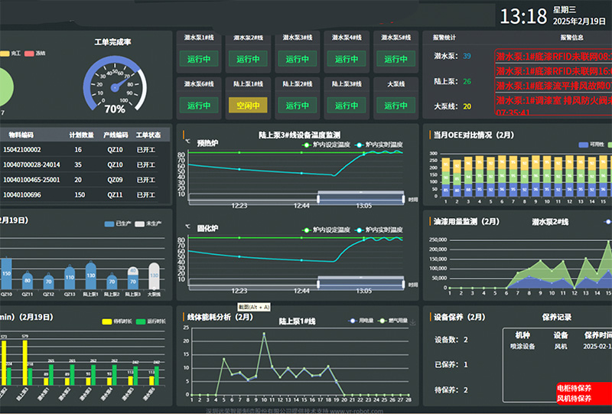Click 潜水泵1#线 运行中 status button

[x=199, y=59]
